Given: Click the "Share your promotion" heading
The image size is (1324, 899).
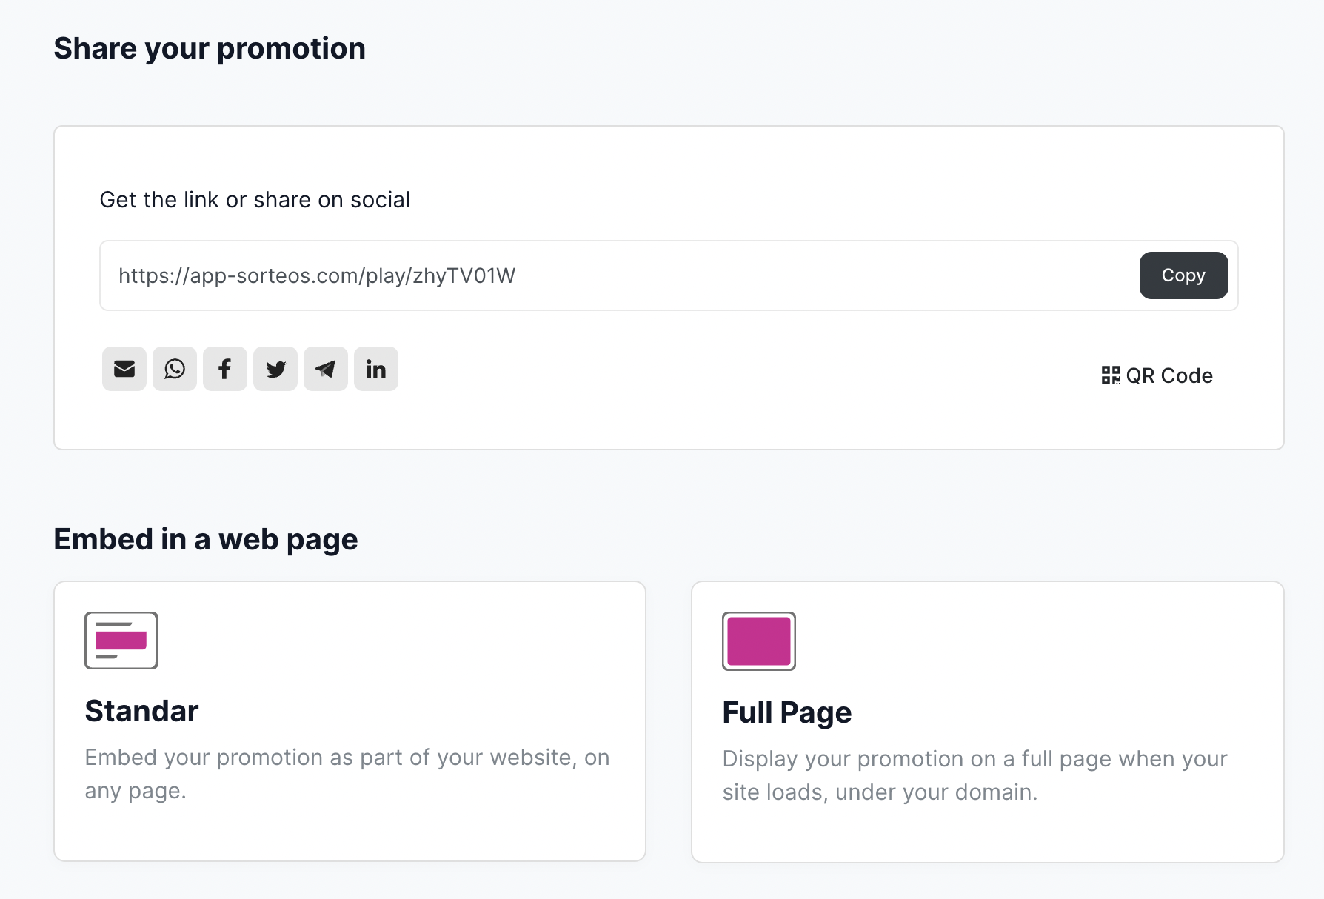Looking at the screenshot, I should (210, 49).
